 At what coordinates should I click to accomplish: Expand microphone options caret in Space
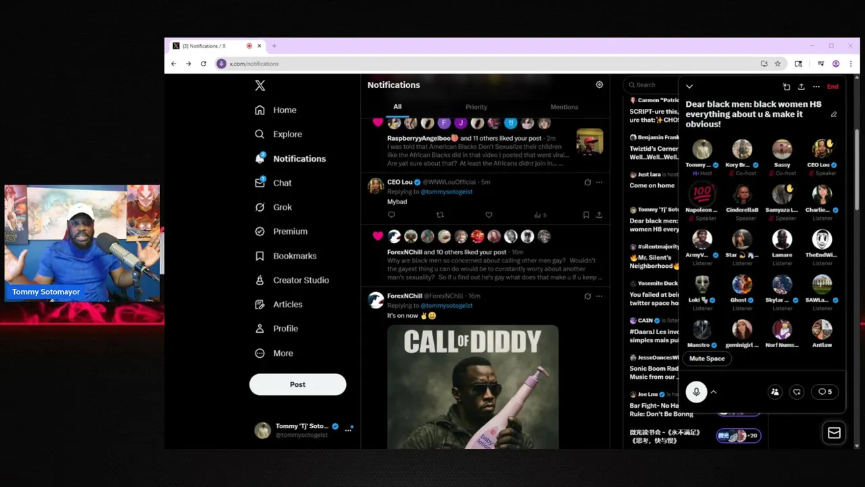[714, 392]
